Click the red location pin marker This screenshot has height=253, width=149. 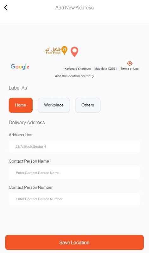click(74, 52)
